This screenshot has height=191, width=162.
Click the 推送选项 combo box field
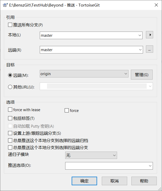pos(106,166)
